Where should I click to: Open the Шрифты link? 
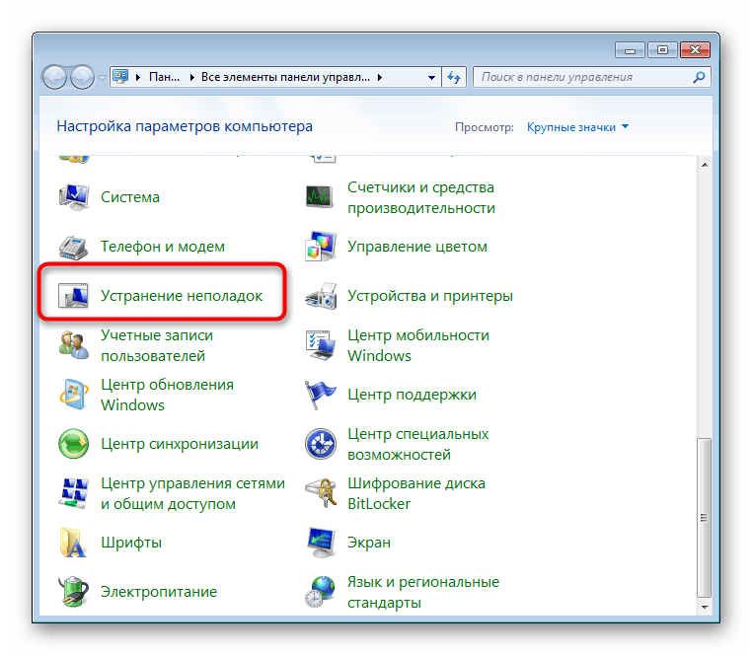[131, 543]
